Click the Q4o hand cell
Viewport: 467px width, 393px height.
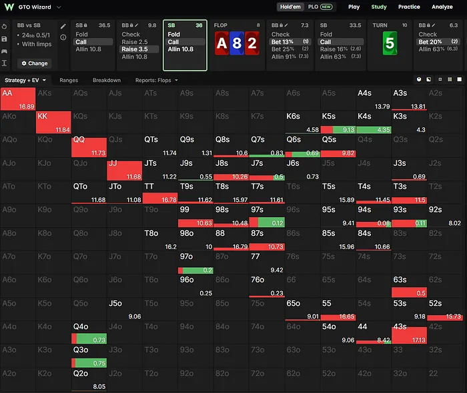[89, 332]
